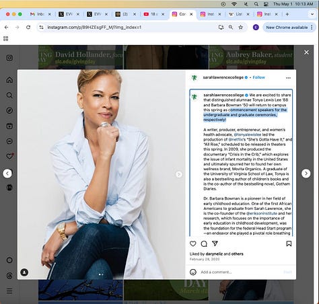
Task: Open the @tonyalewislee mention
Action: point(248,135)
